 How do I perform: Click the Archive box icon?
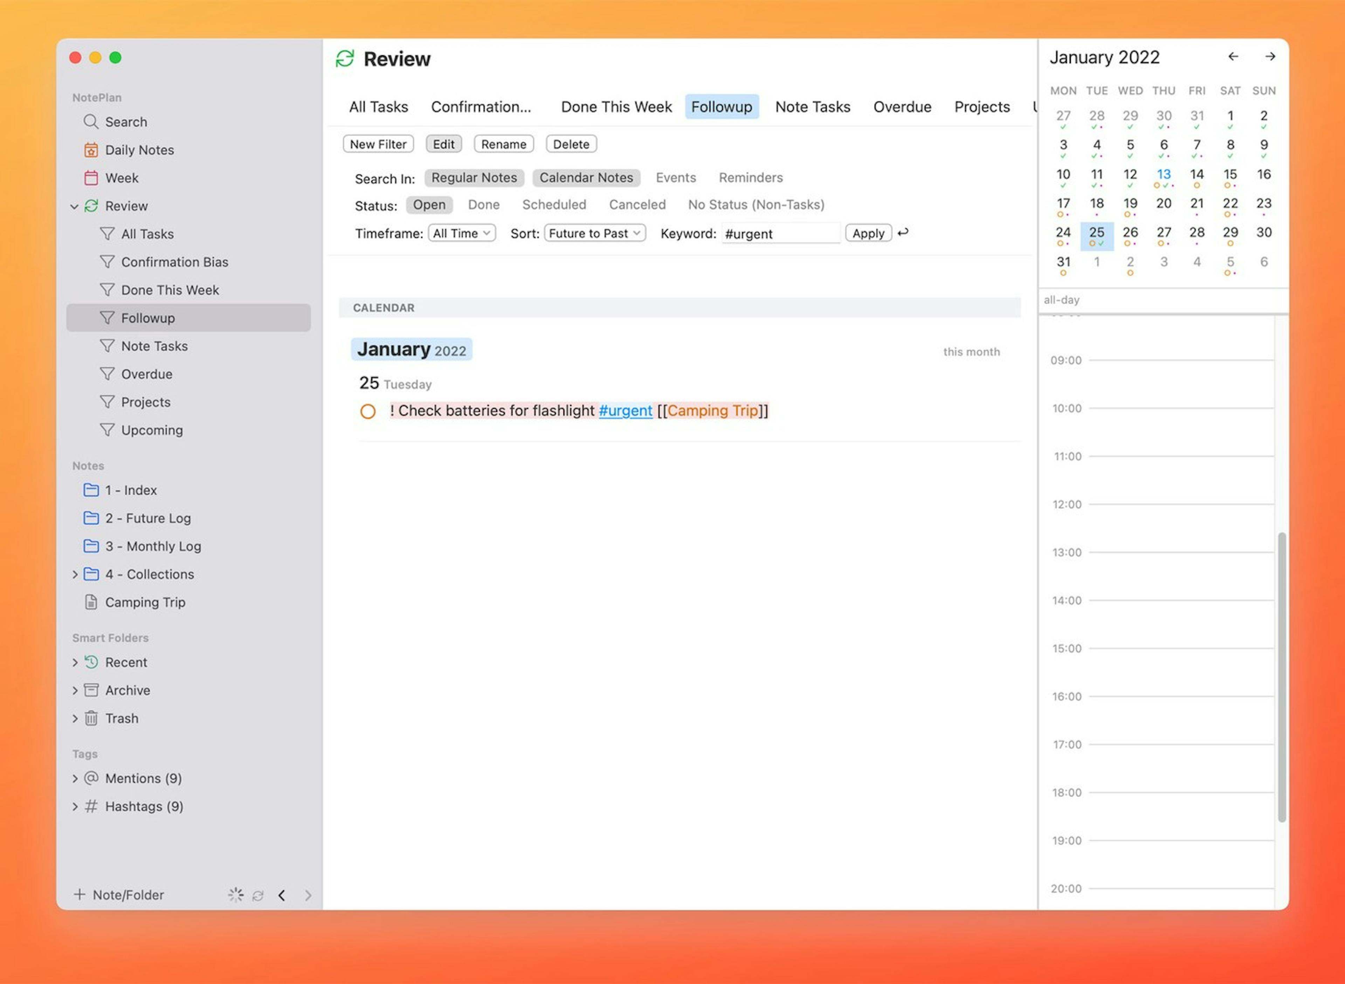91,690
